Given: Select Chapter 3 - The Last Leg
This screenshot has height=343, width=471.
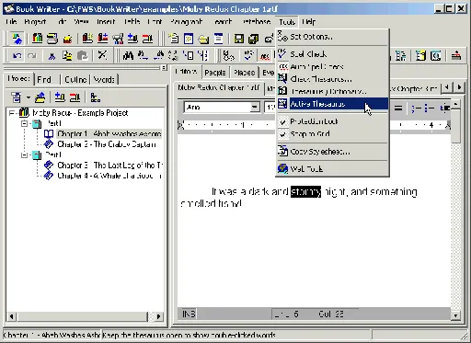Looking at the screenshot, I should tap(109, 166).
